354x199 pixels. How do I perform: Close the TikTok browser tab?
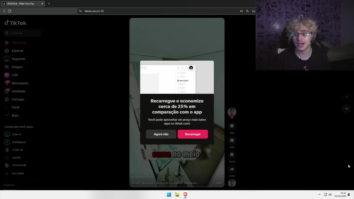pyautogui.click(x=42, y=4)
